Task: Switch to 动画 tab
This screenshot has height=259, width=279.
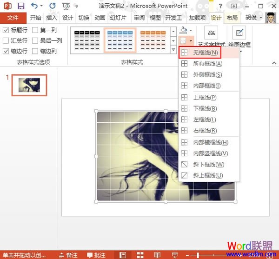Action: pyautogui.click(x=100, y=18)
